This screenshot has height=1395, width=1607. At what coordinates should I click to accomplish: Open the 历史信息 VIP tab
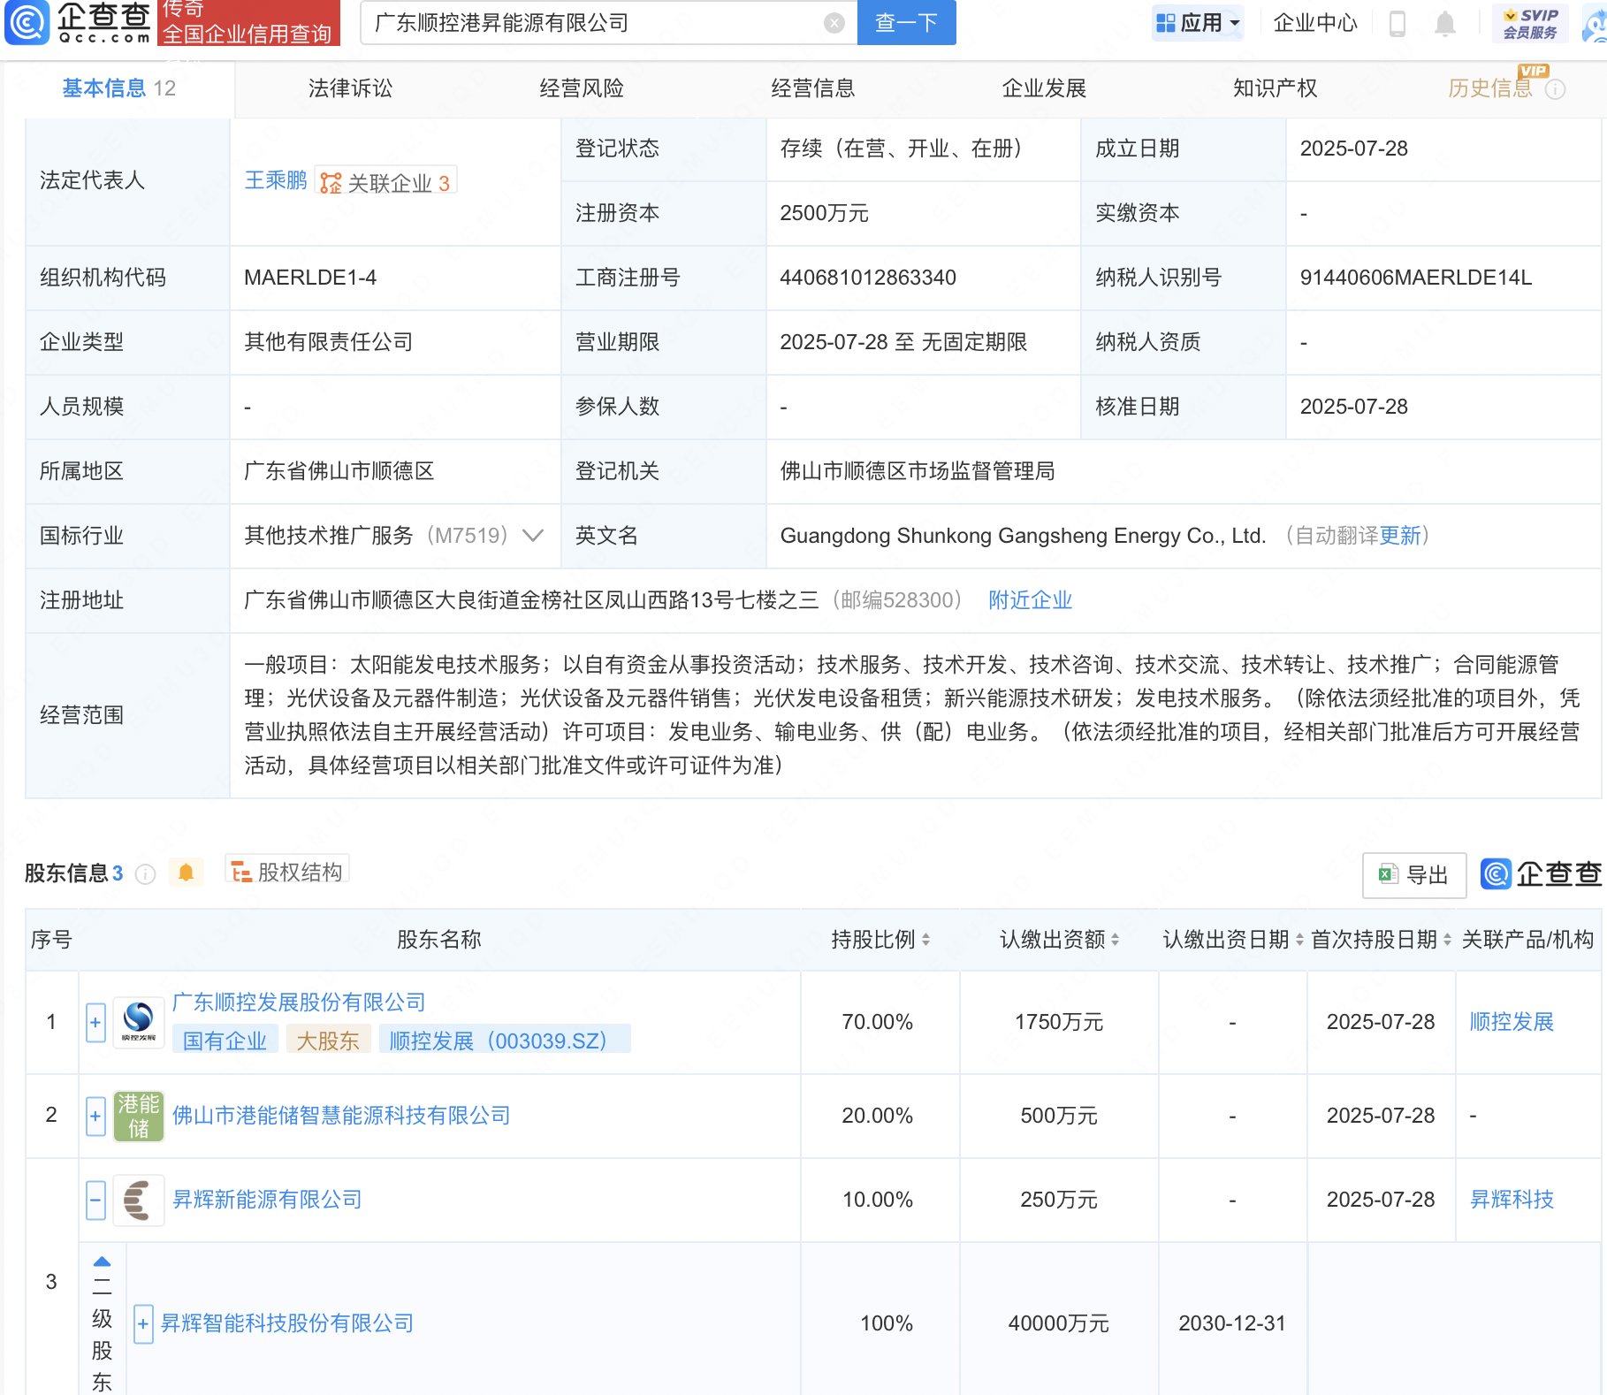1490,88
